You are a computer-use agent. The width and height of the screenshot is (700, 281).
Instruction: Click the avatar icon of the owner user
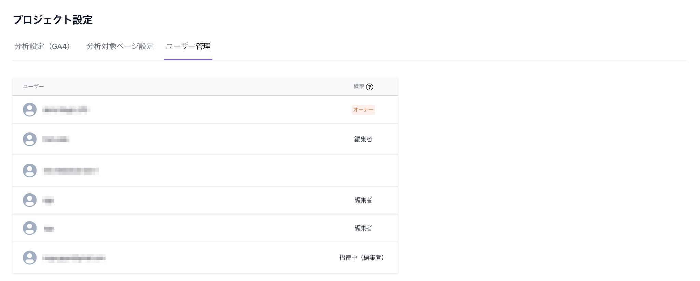(x=30, y=110)
